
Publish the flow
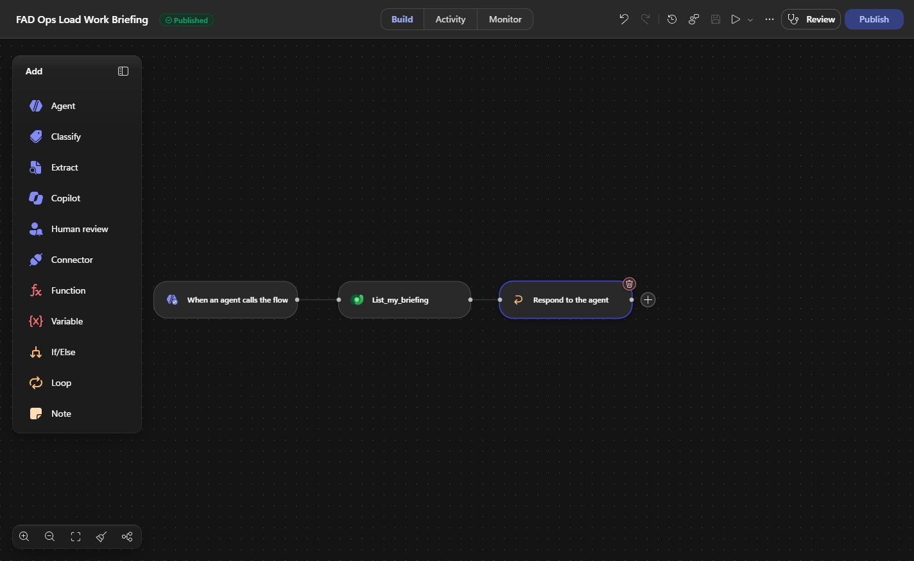(874, 19)
